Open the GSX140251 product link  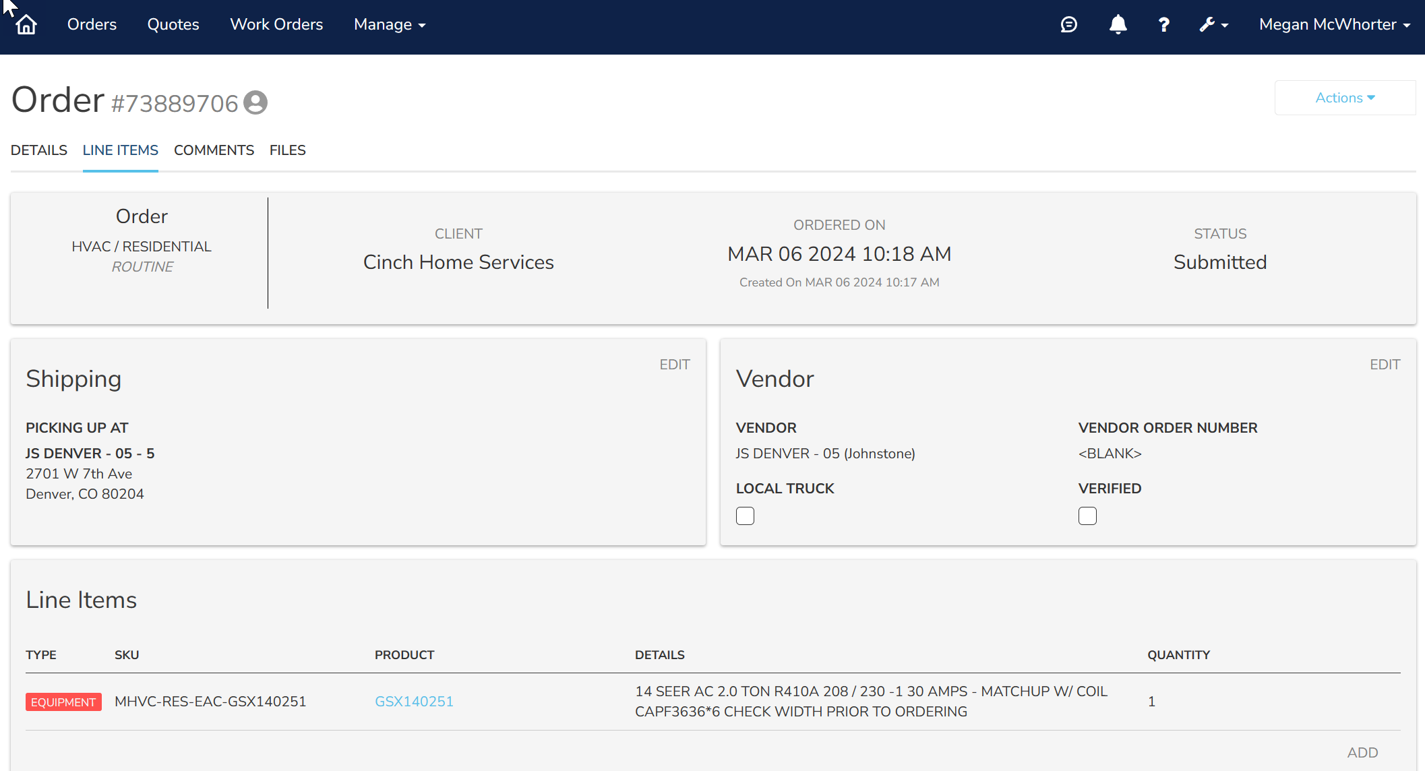[x=414, y=702]
